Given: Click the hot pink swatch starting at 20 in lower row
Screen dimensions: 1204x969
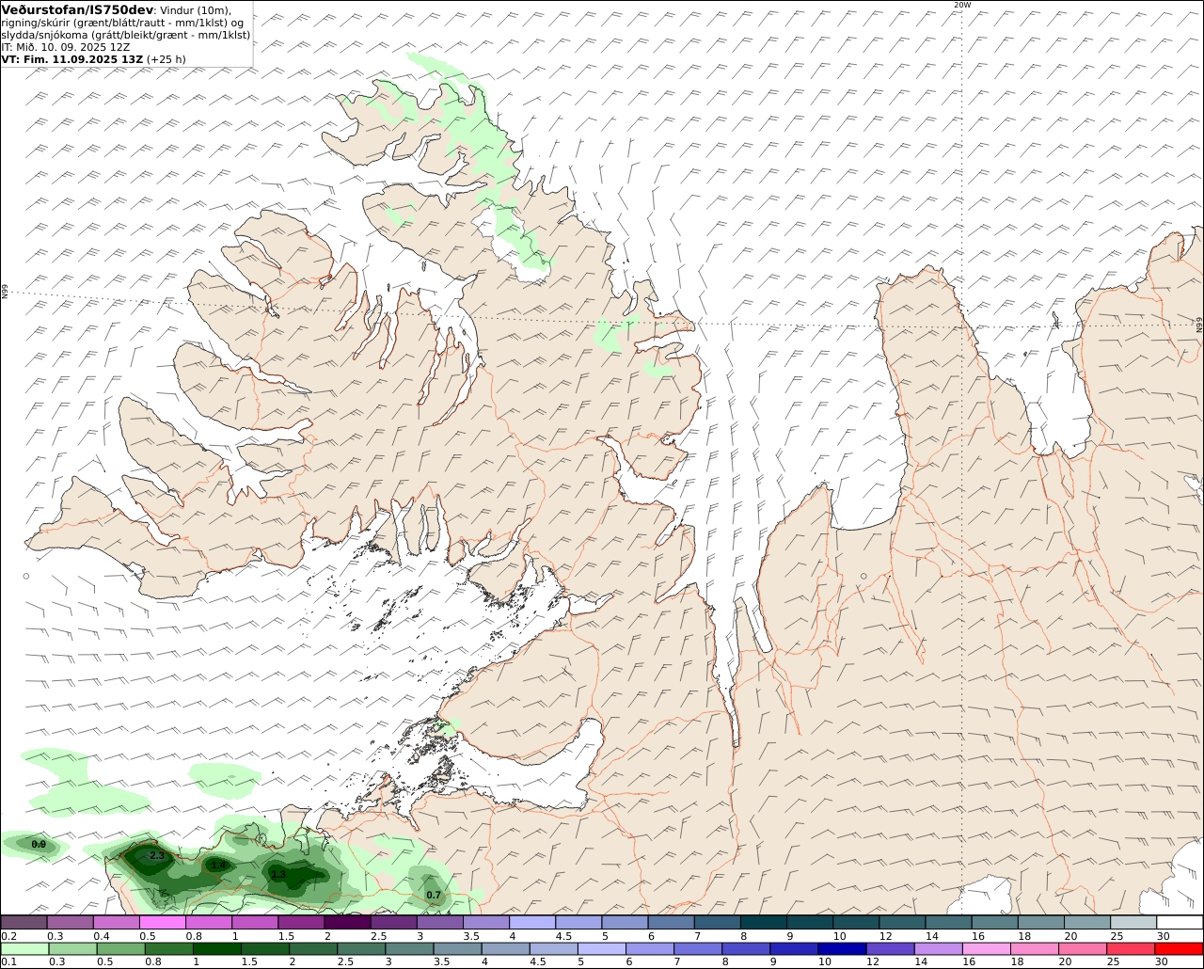Looking at the screenshot, I should 1084,948.
